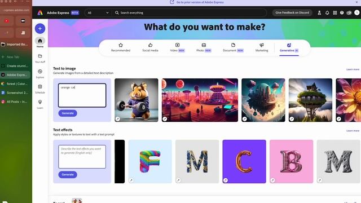The image size is (361, 203).
Task: Open the All category dropdown
Action: coord(98,12)
